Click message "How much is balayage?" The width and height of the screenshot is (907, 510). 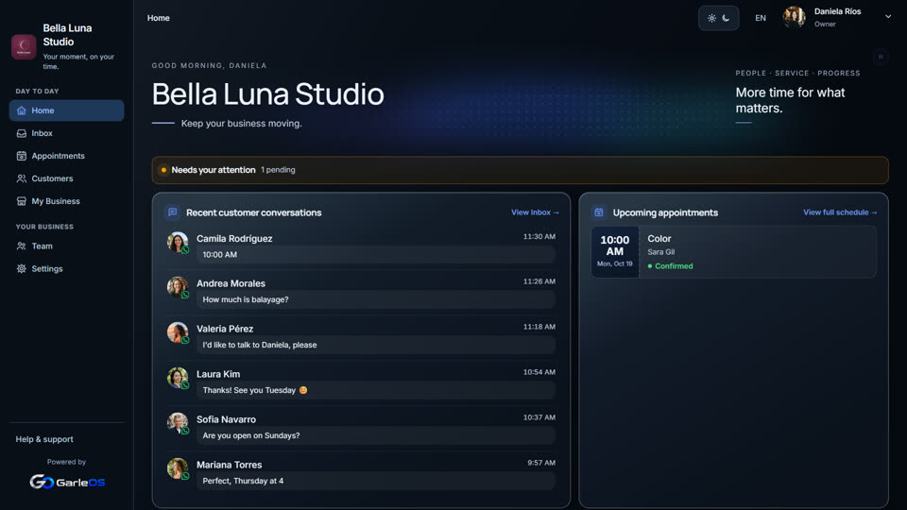coord(246,299)
